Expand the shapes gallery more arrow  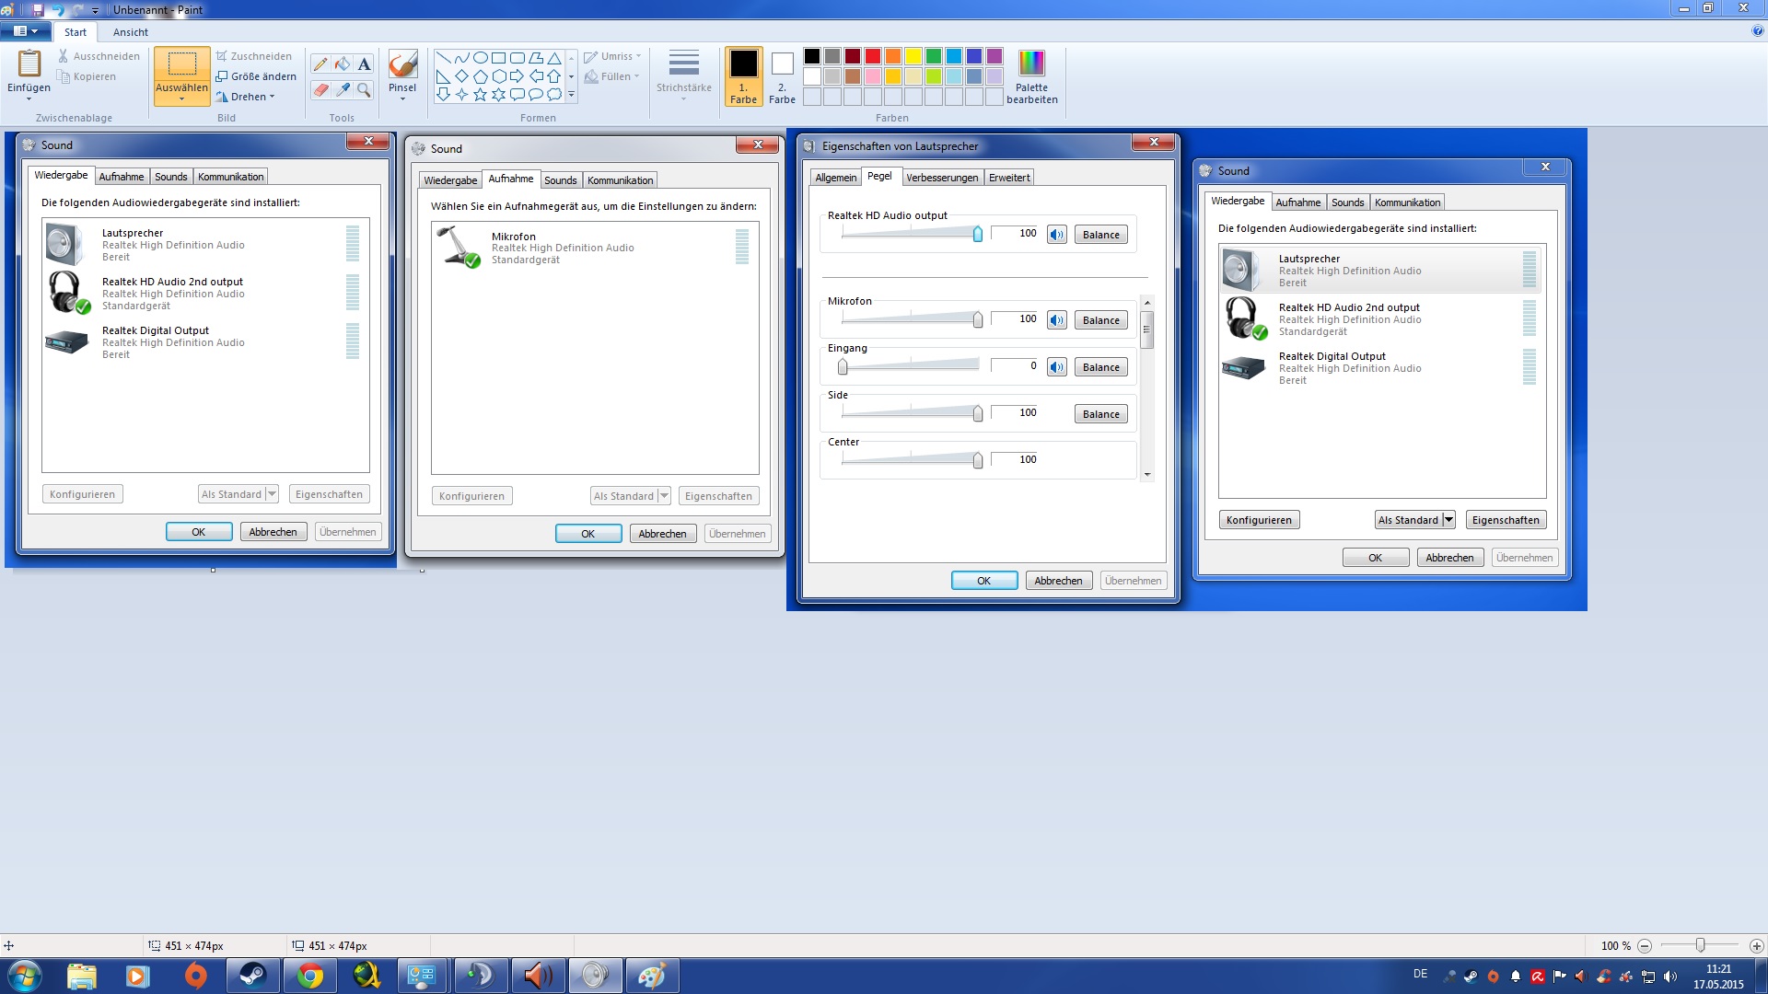571,95
